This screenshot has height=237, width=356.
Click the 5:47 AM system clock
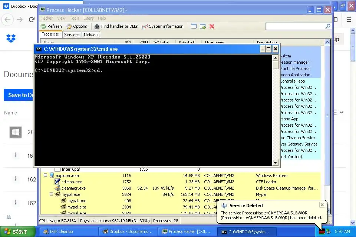coord(342,231)
